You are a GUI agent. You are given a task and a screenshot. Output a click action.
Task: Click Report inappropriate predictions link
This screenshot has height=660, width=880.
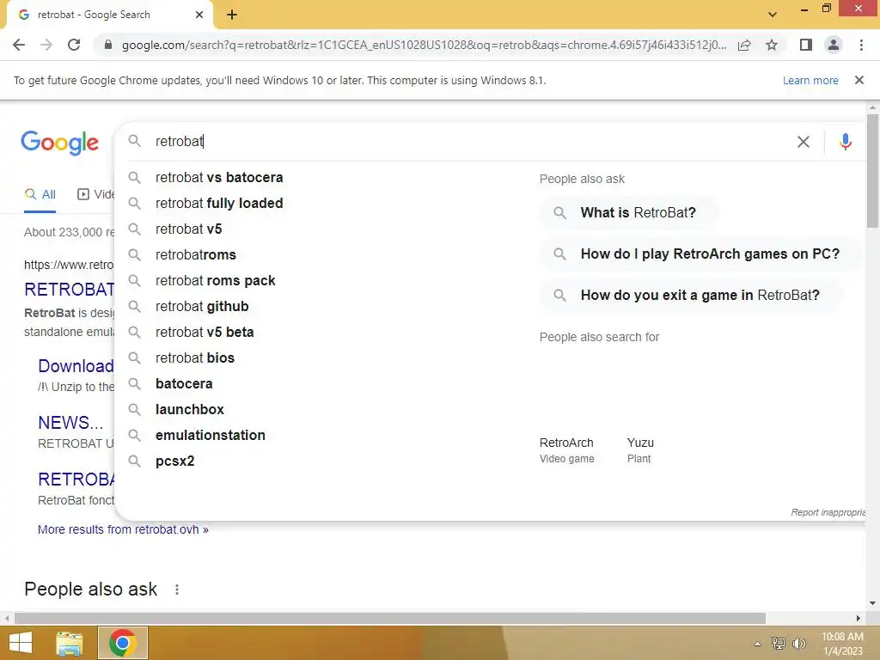(828, 512)
